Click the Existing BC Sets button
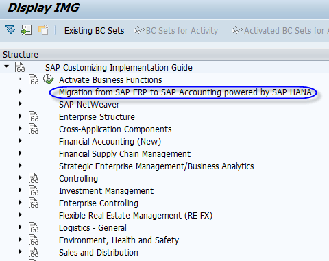 [94, 31]
